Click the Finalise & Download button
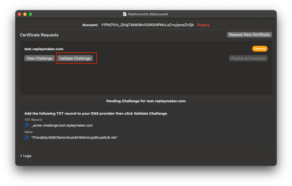Viewport: 292px width, 186px height. tap(248, 58)
